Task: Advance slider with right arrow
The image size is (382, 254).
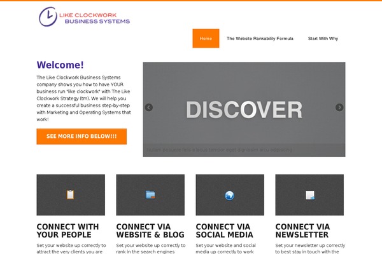Action: point(339,107)
